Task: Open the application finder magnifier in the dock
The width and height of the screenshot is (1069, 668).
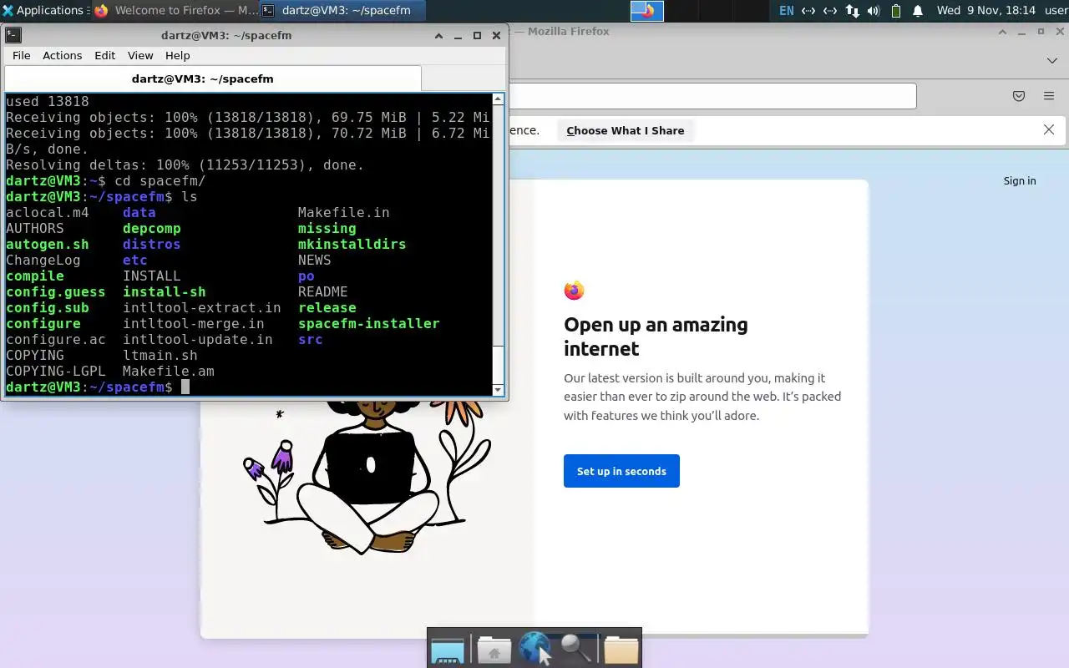Action: (x=577, y=649)
